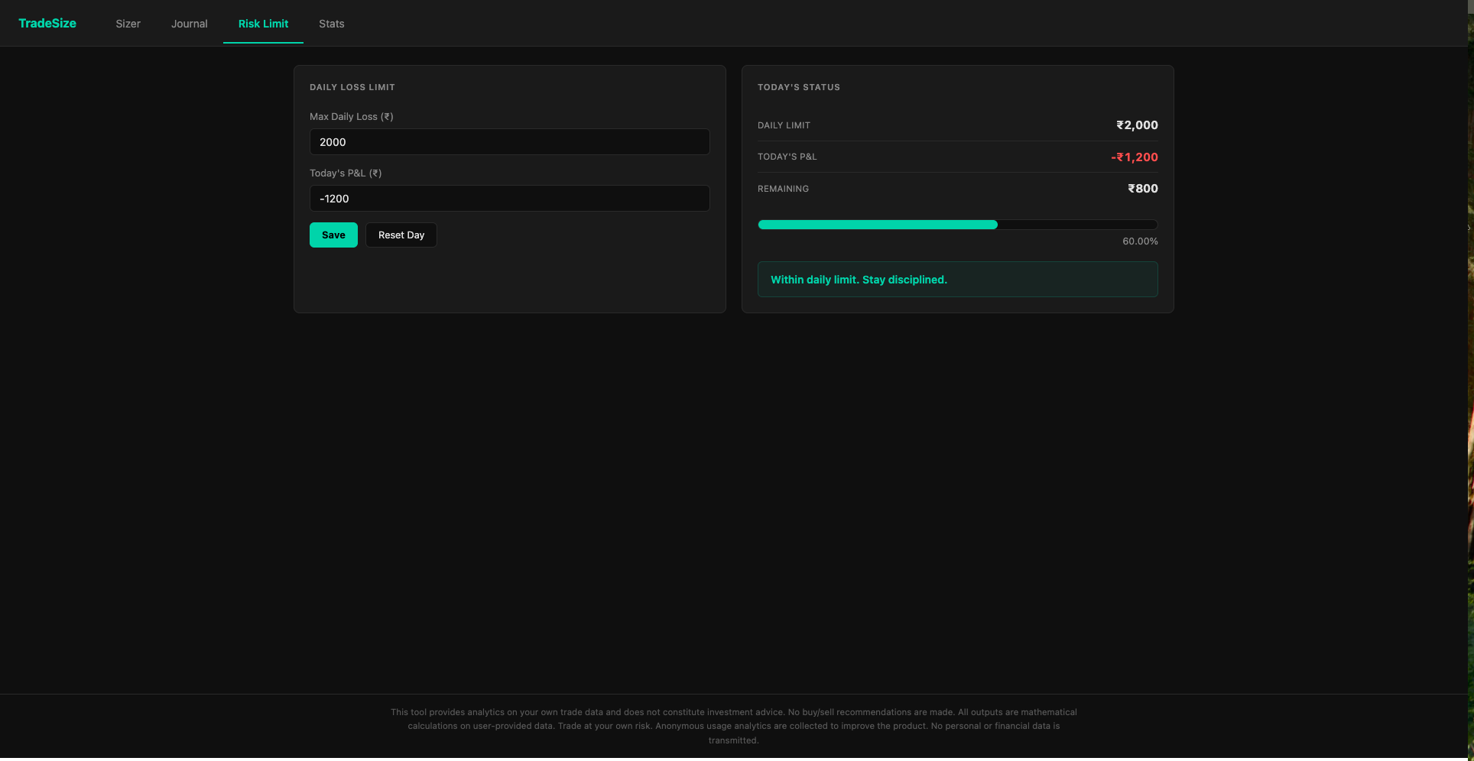Click the 60.00% percentage label
Image resolution: width=1474 pixels, height=761 pixels.
click(1140, 241)
